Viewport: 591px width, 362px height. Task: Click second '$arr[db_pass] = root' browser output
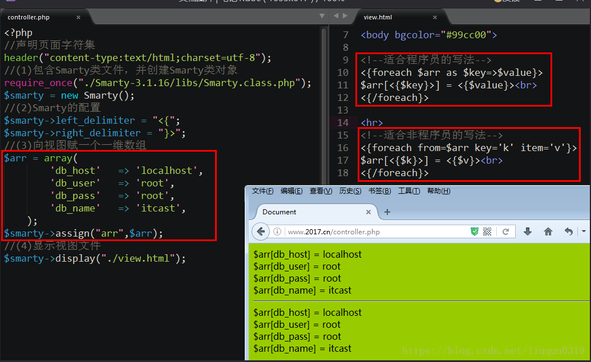click(297, 337)
